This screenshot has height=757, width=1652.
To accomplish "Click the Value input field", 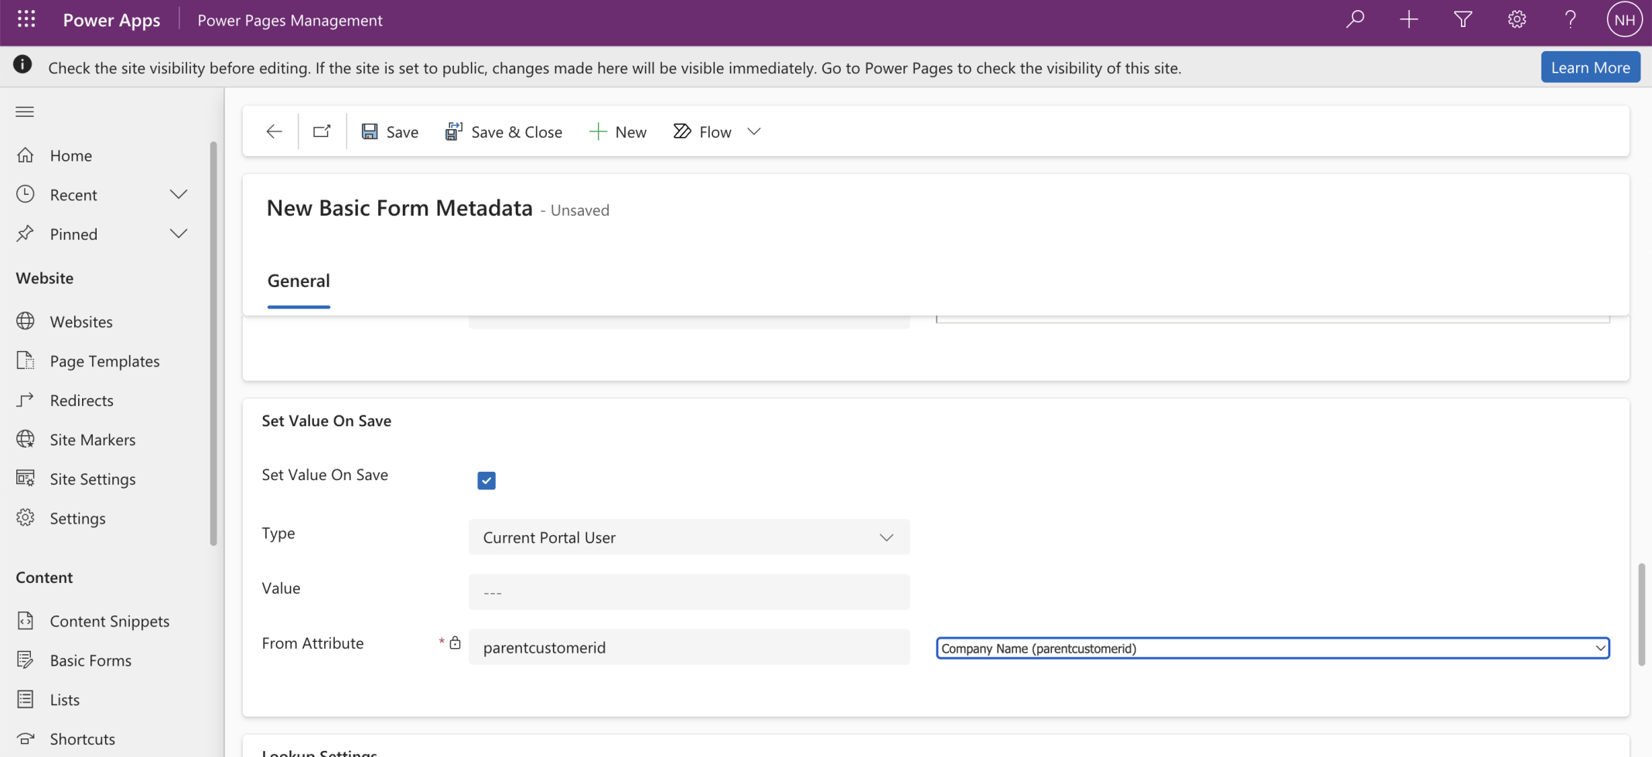I will (x=688, y=592).
